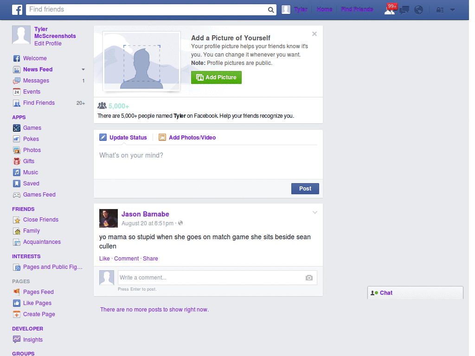Click the Pages Feed flag icon
475x356 pixels.
[17, 292]
